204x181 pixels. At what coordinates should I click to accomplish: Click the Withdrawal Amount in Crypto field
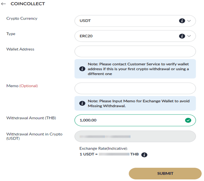(x=135, y=136)
